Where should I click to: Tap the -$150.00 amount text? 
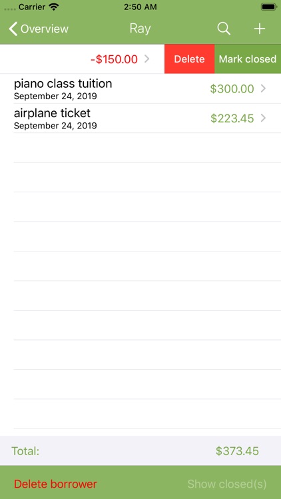114,59
